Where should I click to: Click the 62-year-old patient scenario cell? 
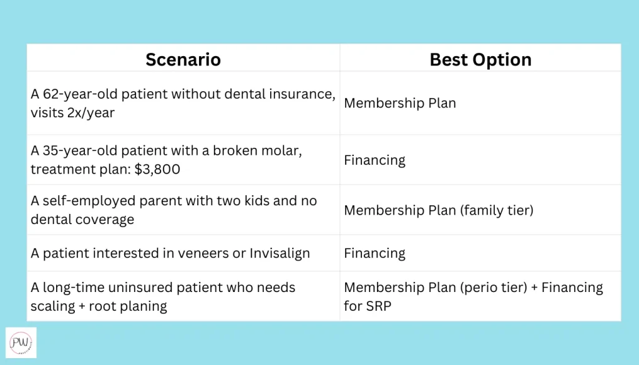click(x=183, y=103)
